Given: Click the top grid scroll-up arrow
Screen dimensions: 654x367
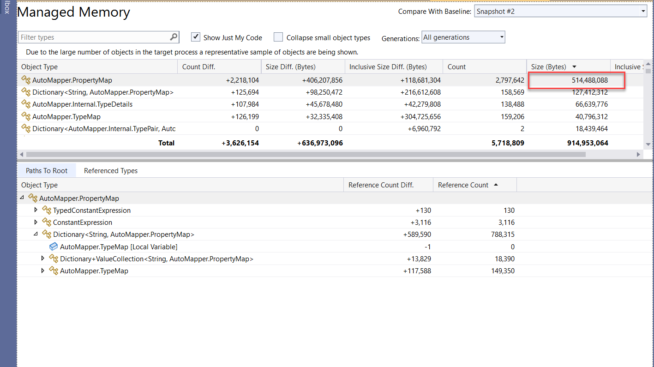Looking at the screenshot, I should [648, 64].
